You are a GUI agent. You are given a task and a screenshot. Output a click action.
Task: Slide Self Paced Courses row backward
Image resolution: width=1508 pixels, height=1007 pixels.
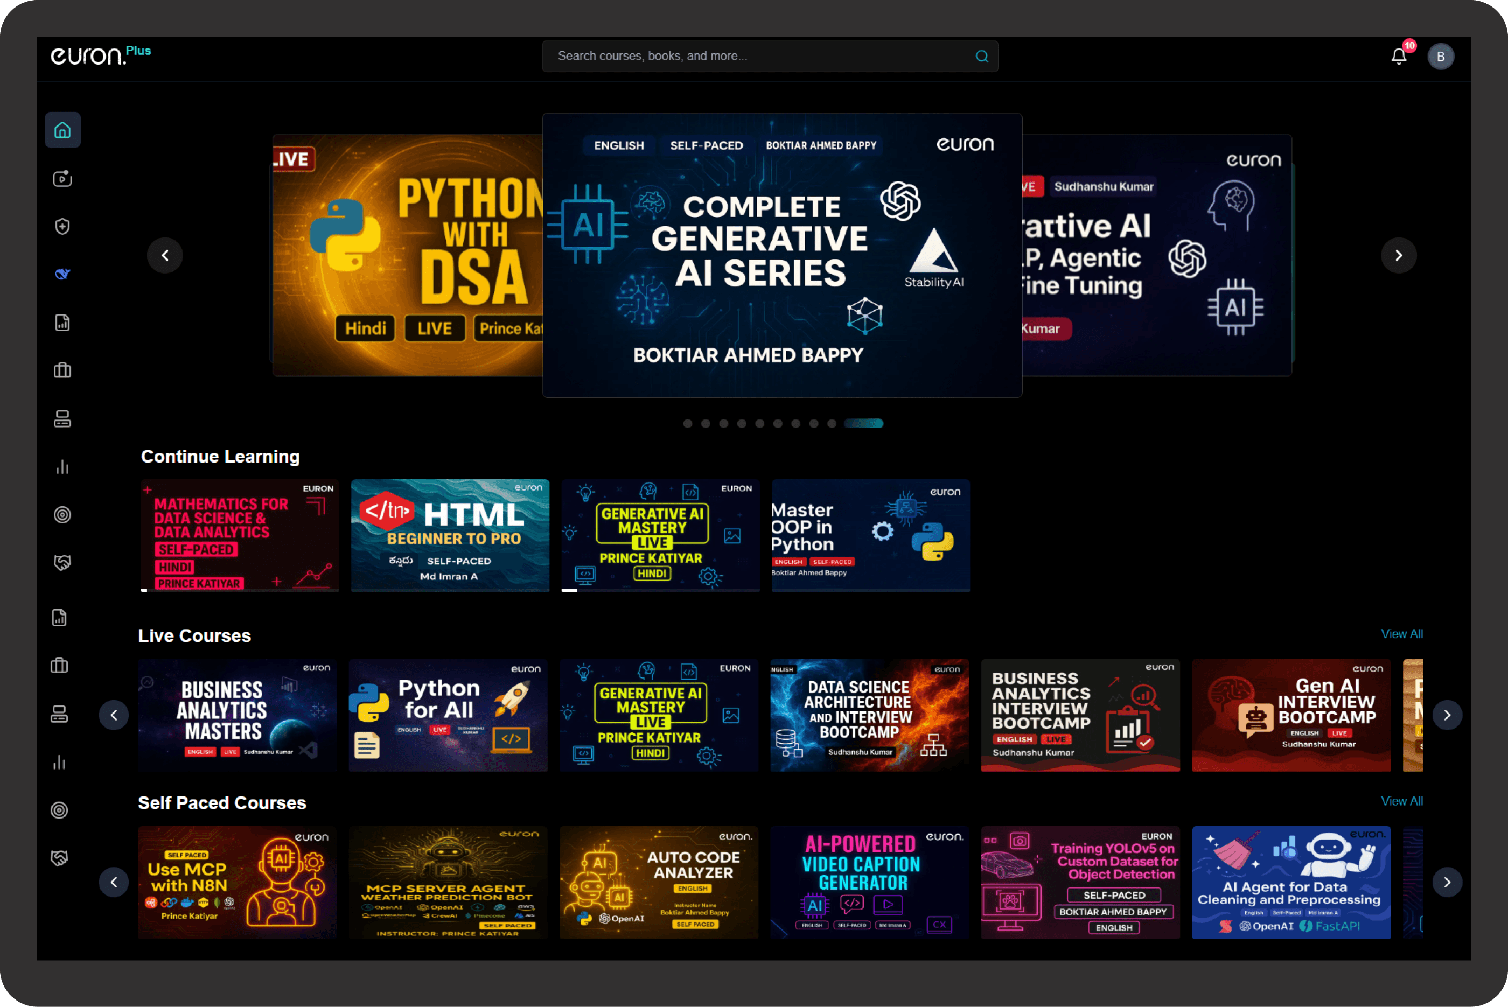coord(114,883)
